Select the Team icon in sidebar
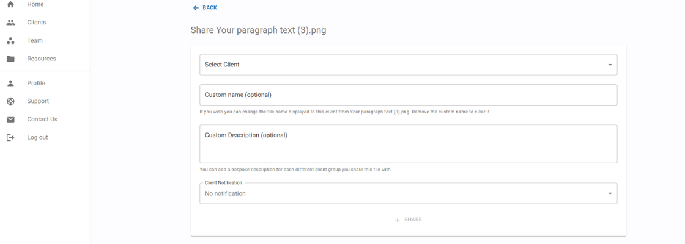The height and width of the screenshot is (244, 685). [x=10, y=40]
